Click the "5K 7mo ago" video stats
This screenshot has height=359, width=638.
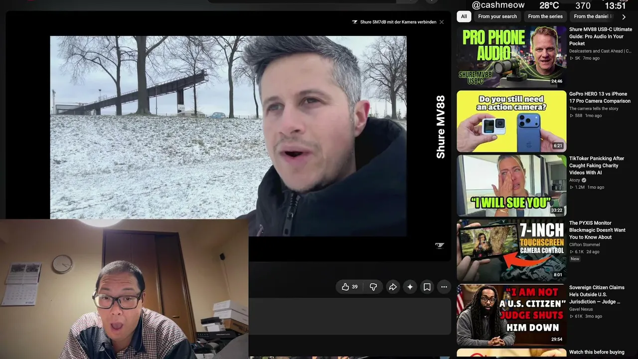click(585, 58)
